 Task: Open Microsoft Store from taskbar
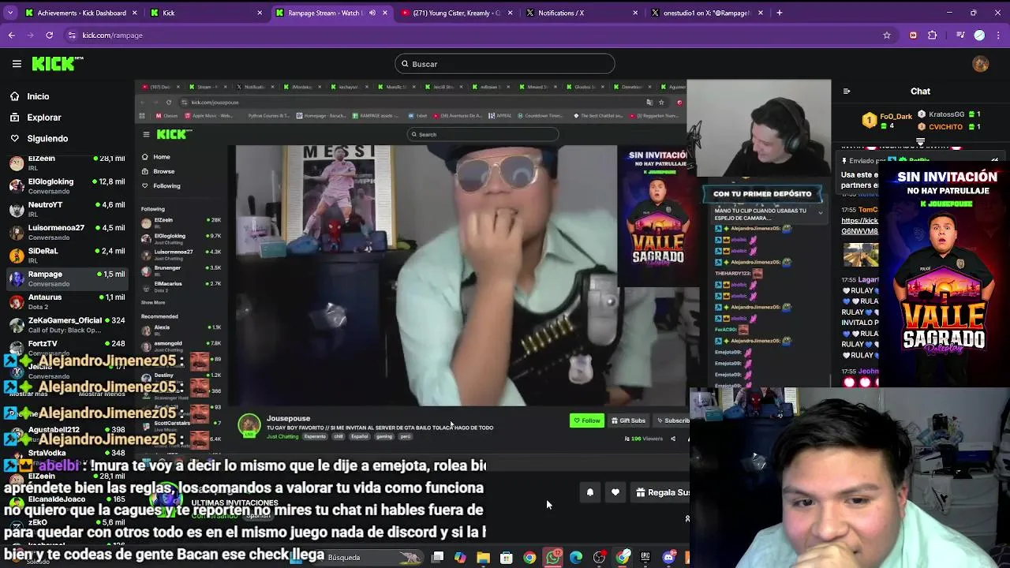pyautogui.click(x=506, y=558)
